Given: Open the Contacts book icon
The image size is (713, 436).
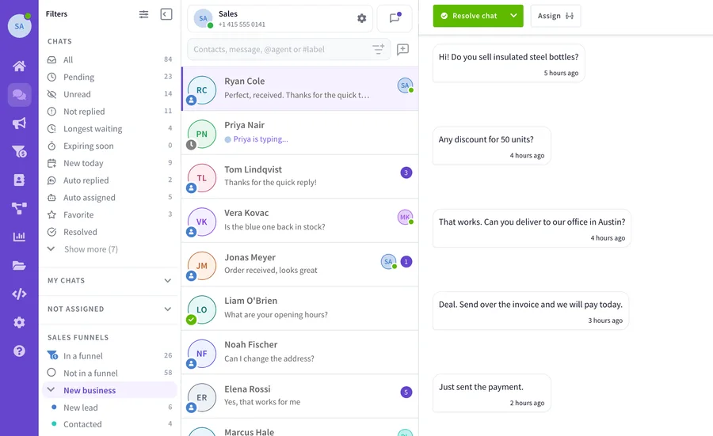Looking at the screenshot, I should tap(19, 180).
